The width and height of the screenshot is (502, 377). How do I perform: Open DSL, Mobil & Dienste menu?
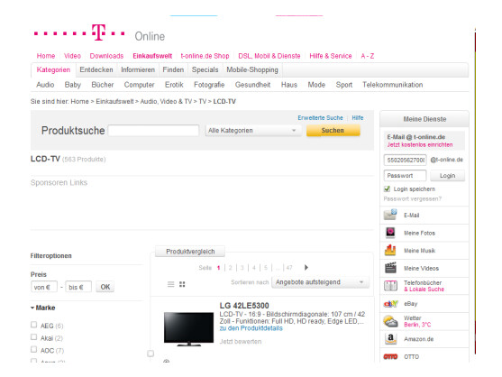click(x=269, y=56)
